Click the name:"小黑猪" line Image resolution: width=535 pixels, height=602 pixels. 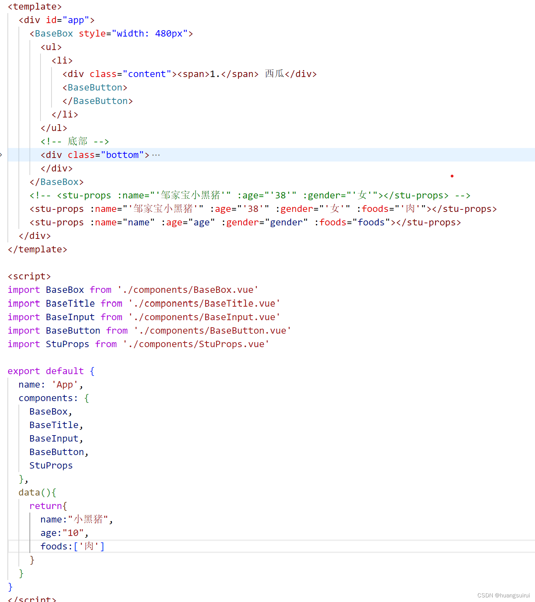click(x=77, y=520)
